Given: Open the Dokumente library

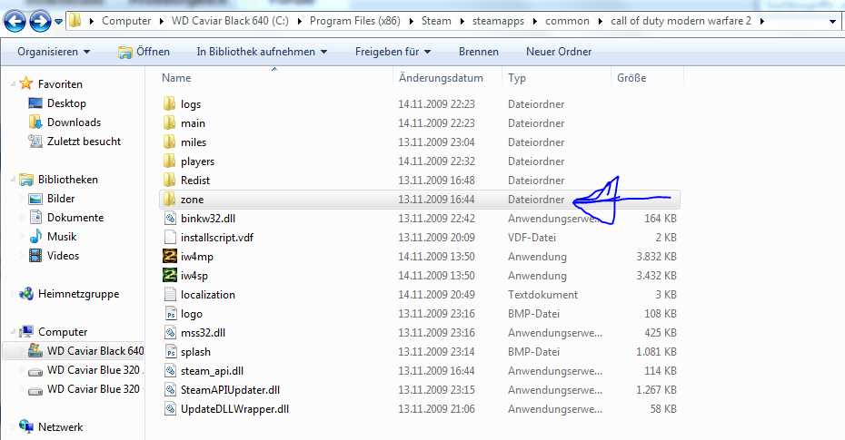Looking at the screenshot, I should [x=75, y=218].
